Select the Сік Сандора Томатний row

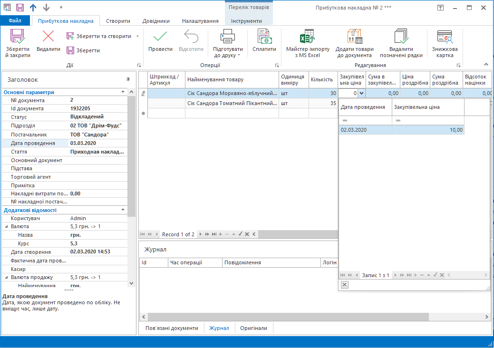232,103
